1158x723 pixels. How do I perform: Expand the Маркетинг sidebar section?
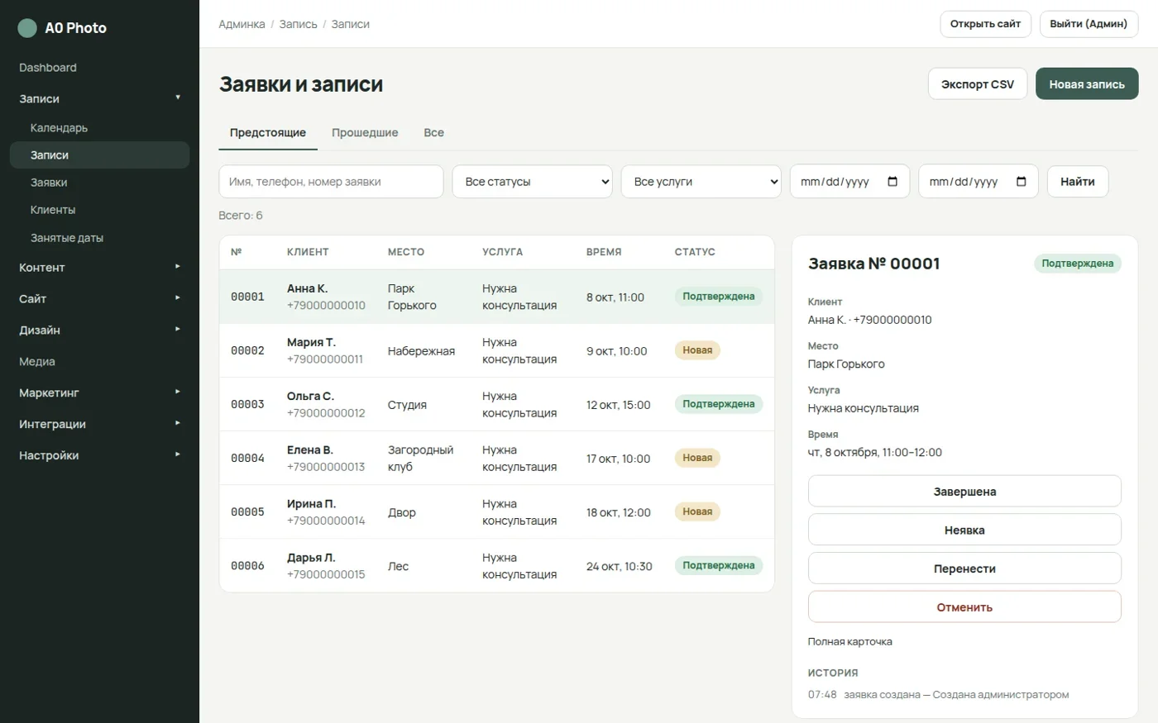click(99, 393)
